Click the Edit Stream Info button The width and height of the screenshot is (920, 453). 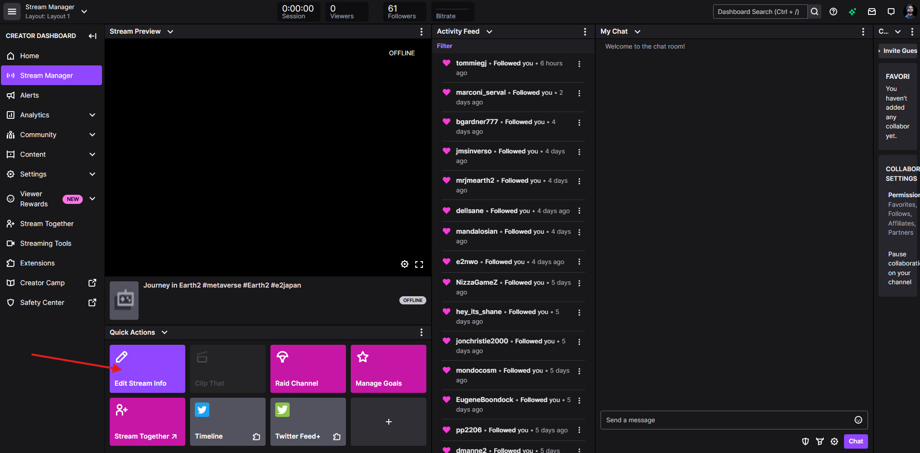point(147,369)
